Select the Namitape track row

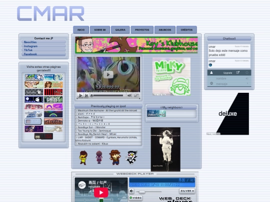pos(108,117)
